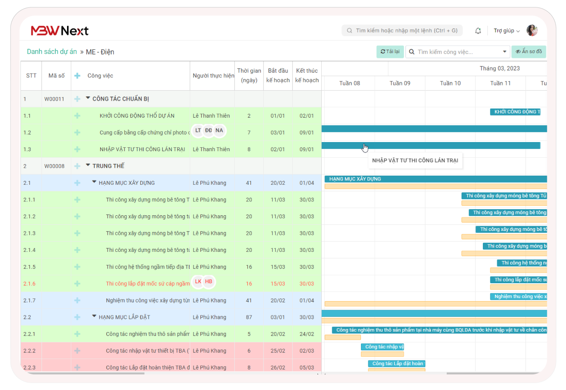Click the LK assignee avatar on row 2.1.6
The image size is (566, 390).
(x=198, y=282)
